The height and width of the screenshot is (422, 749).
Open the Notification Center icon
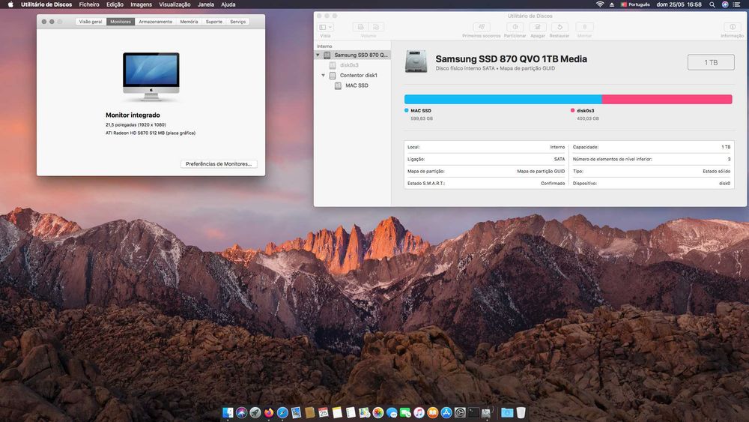pos(737,4)
